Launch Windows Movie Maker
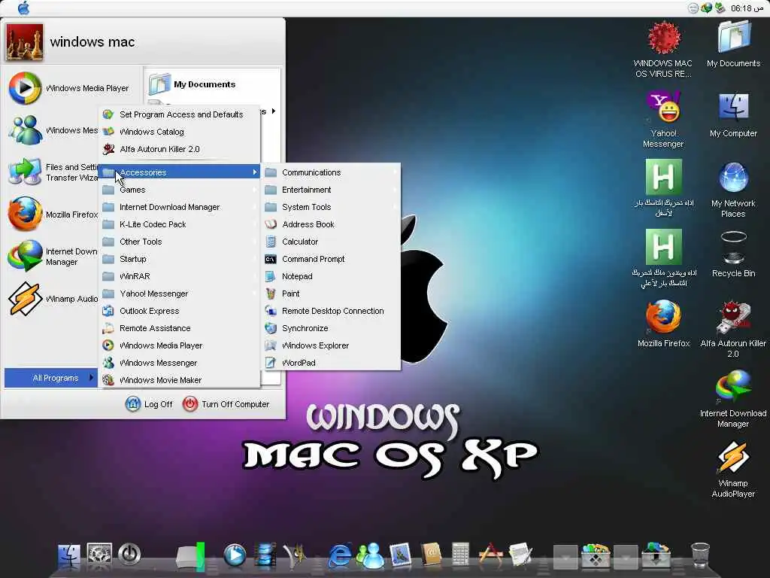Image resolution: width=770 pixels, height=578 pixels. (x=180, y=380)
